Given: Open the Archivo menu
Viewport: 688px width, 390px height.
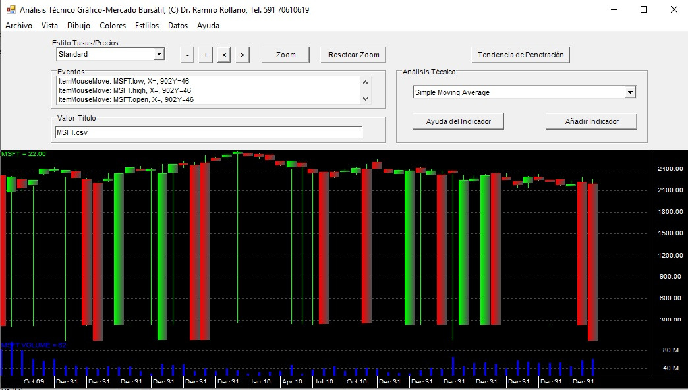Looking at the screenshot, I should click(x=18, y=26).
